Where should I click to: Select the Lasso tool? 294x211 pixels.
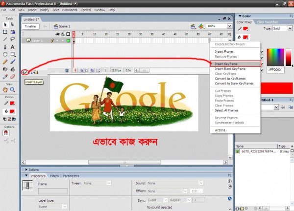pos(13,39)
